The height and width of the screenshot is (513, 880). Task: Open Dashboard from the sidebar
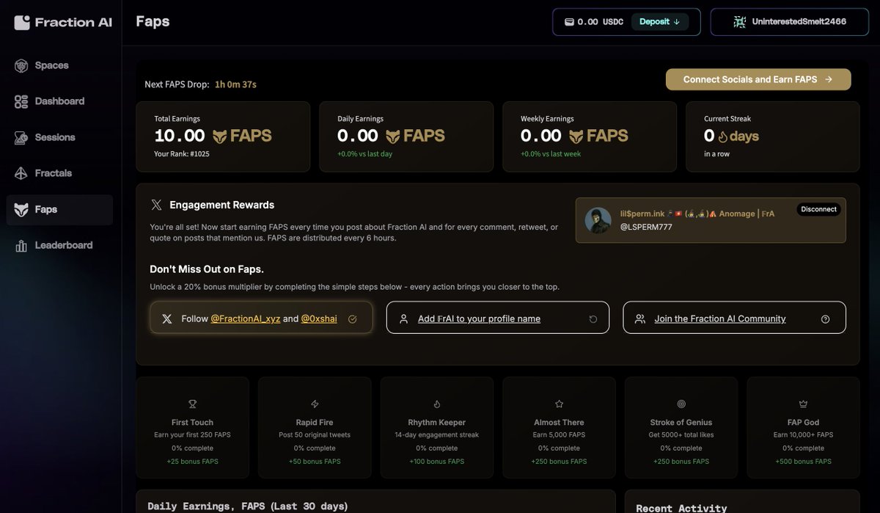point(59,101)
